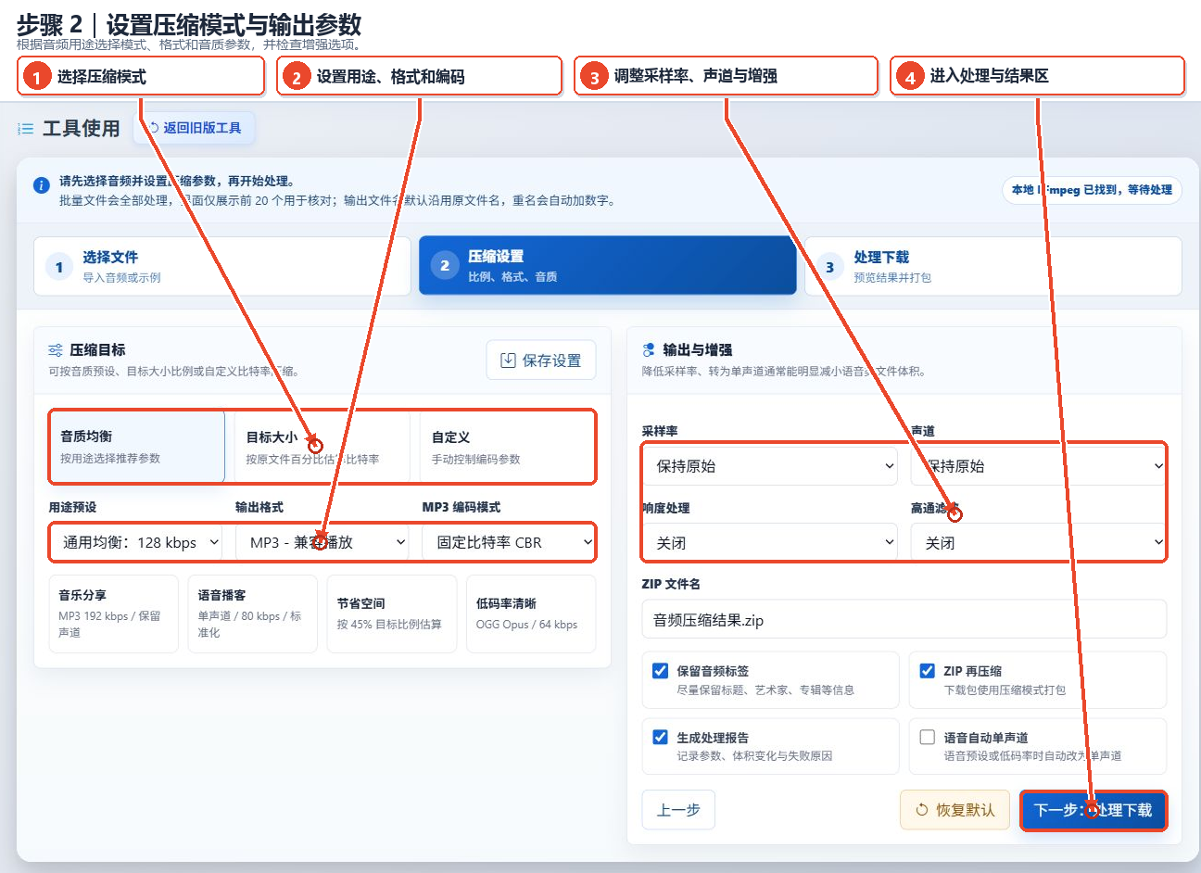The width and height of the screenshot is (1201, 873).
Task: Go to step 1 选择文件 tab
Action: point(222,266)
